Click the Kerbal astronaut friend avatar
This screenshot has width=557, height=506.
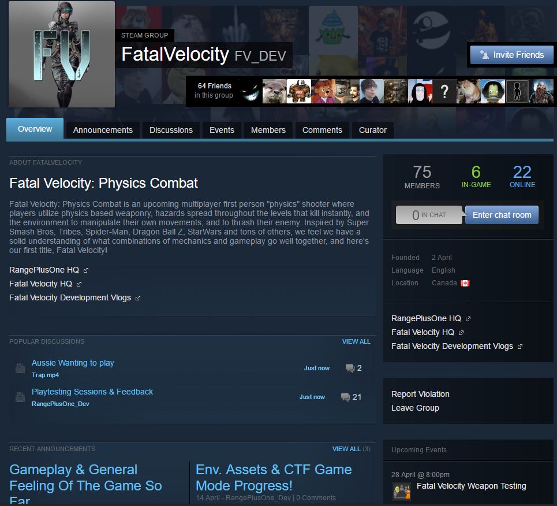point(493,91)
